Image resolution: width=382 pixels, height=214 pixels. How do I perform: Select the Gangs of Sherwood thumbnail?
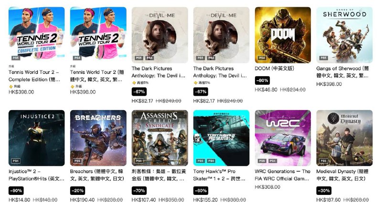pyautogui.click(x=344, y=35)
